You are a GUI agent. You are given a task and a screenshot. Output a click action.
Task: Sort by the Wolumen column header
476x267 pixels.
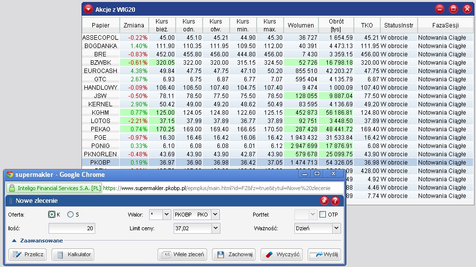click(x=300, y=25)
